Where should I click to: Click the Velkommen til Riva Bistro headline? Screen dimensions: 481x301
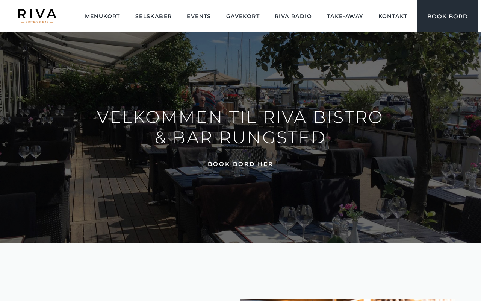click(x=240, y=127)
